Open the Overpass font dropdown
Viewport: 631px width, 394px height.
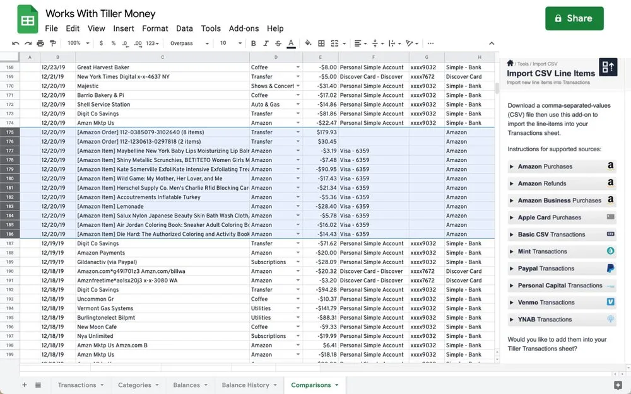tap(189, 43)
